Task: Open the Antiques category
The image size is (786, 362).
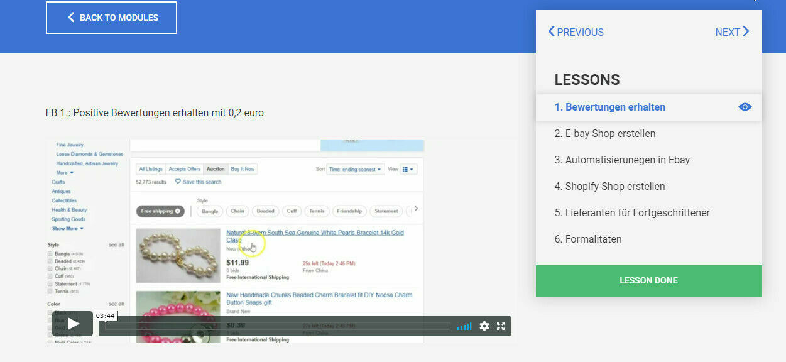Action: click(61, 192)
